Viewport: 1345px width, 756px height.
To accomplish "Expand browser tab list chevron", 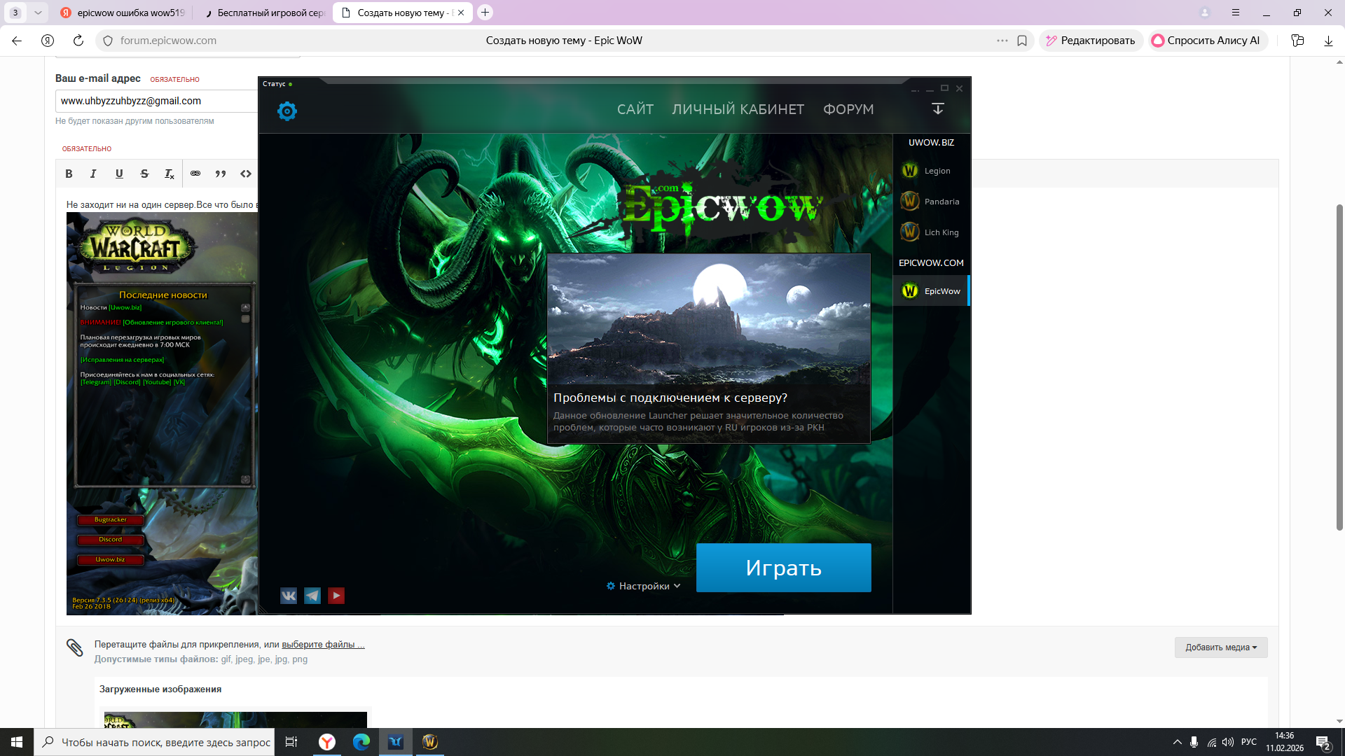I will click(x=38, y=13).
